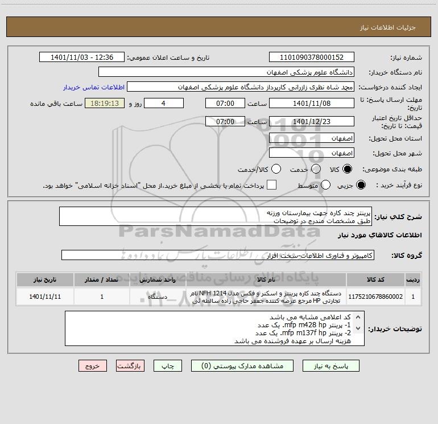Click the remaining time field 18:19:13

105,103
